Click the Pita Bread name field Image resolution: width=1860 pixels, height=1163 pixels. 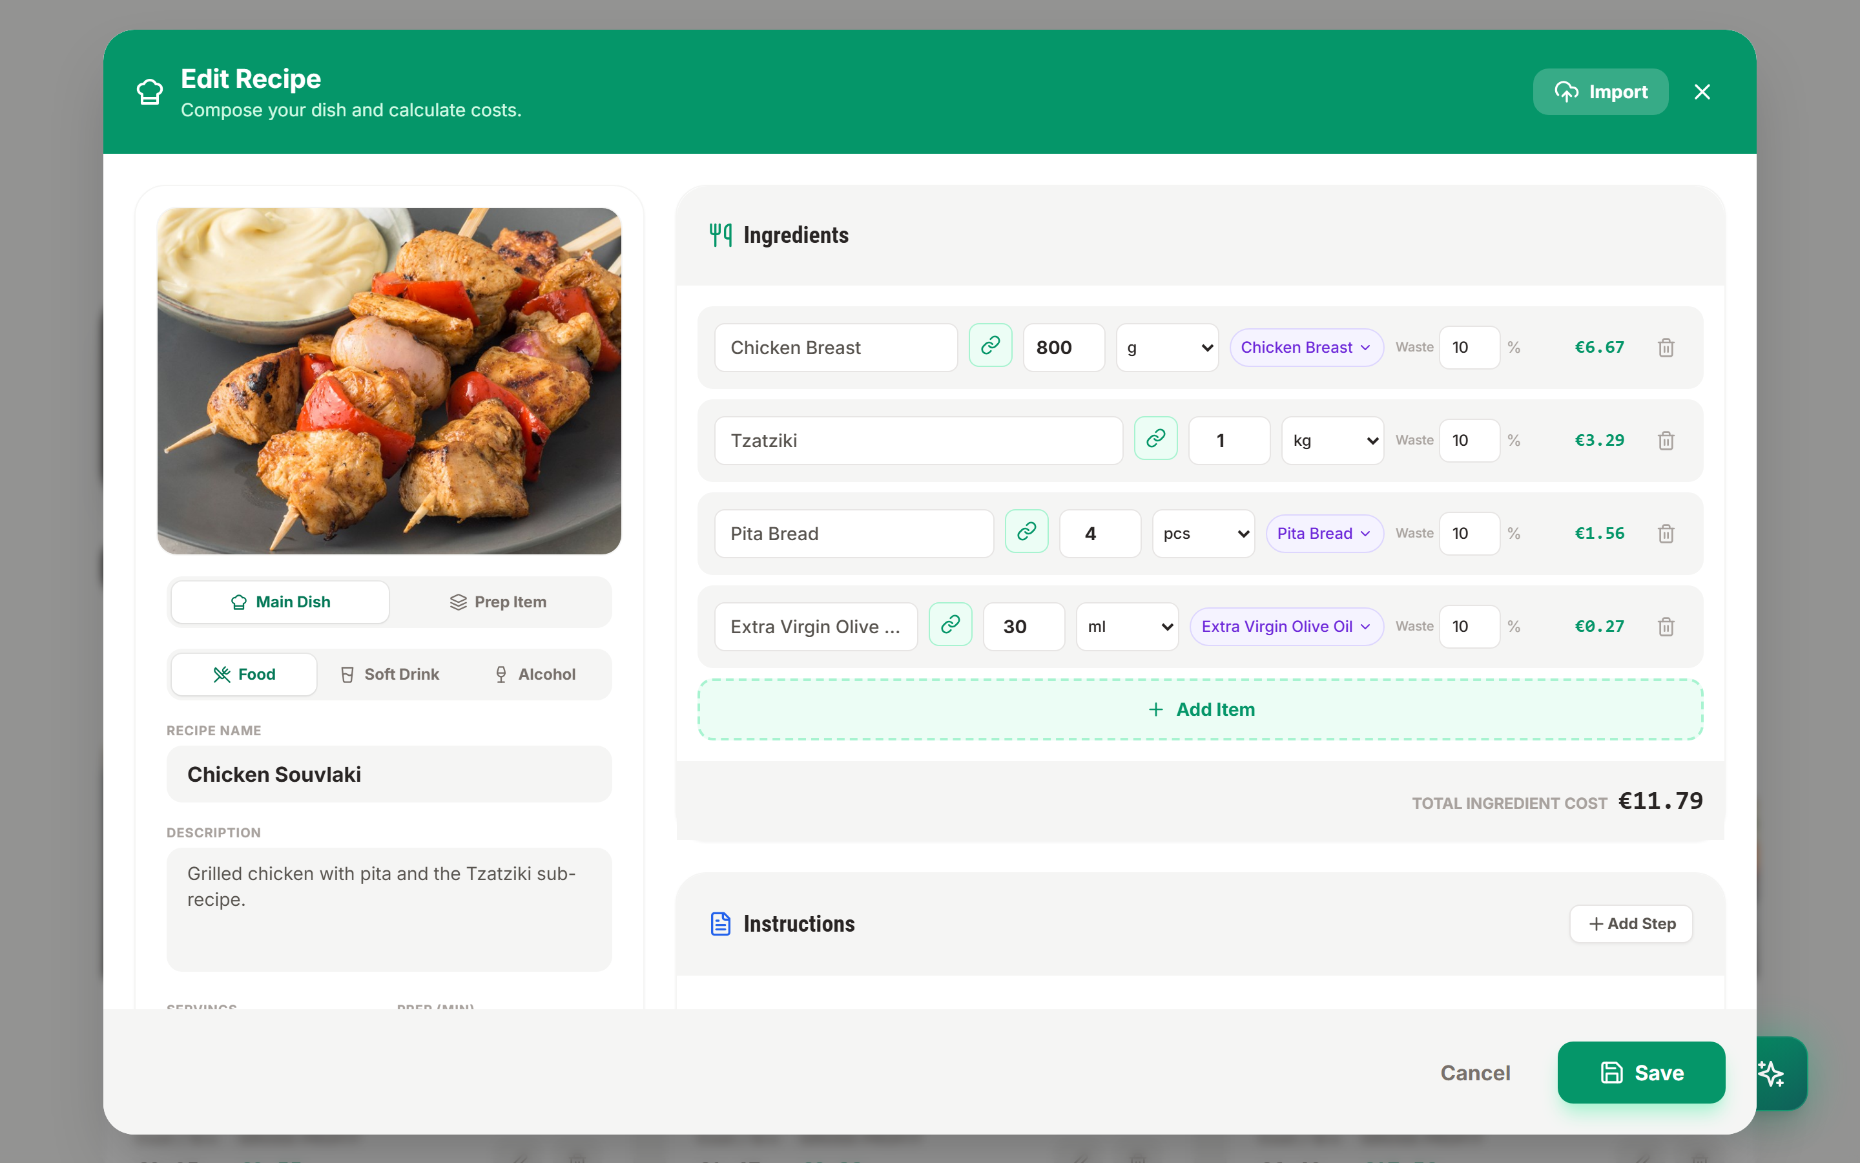point(854,534)
